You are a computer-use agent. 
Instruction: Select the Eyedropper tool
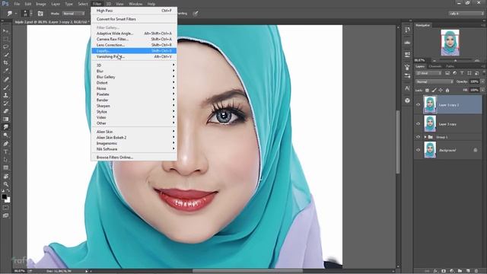point(5,71)
